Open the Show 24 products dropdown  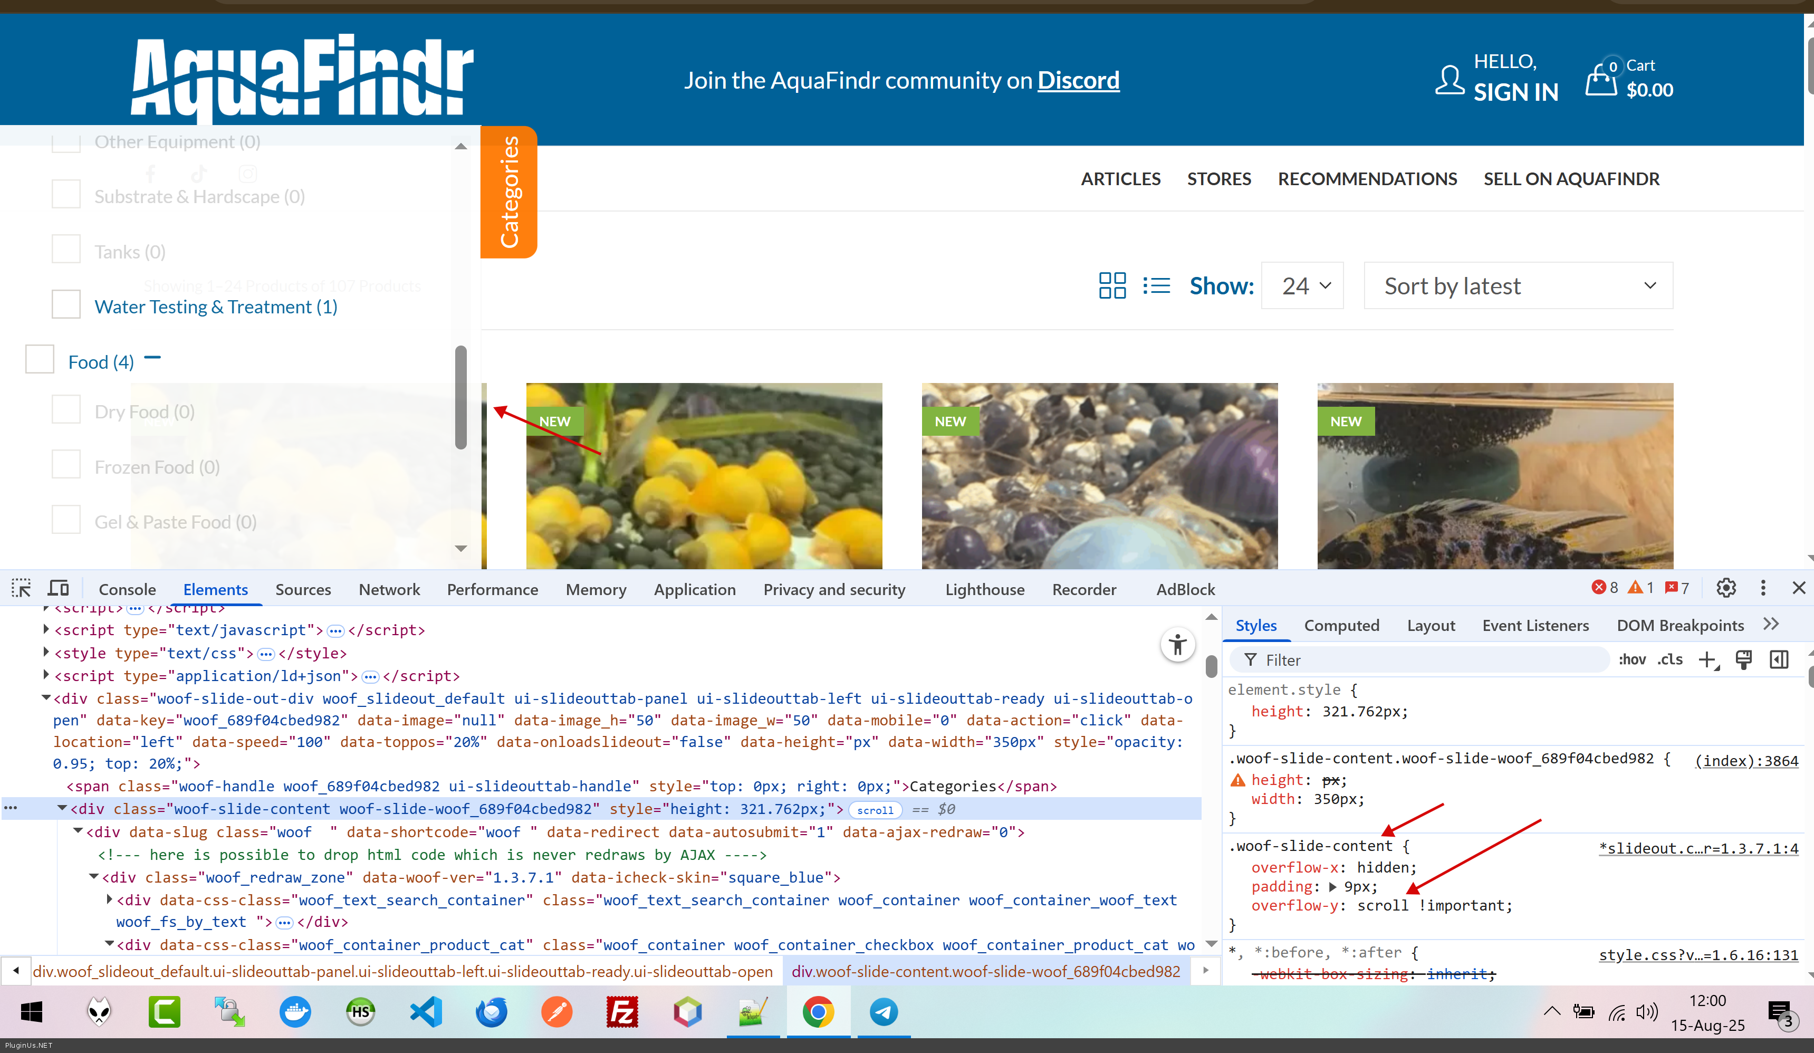(x=1302, y=286)
